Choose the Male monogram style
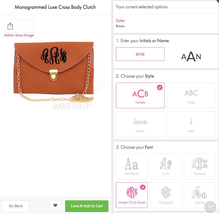The width and height of the screenshot is (219, 214). [x=191, y=95]
